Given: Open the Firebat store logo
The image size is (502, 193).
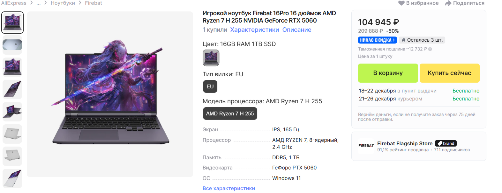Looking at the screenshot, I should (x=366, y=146).
